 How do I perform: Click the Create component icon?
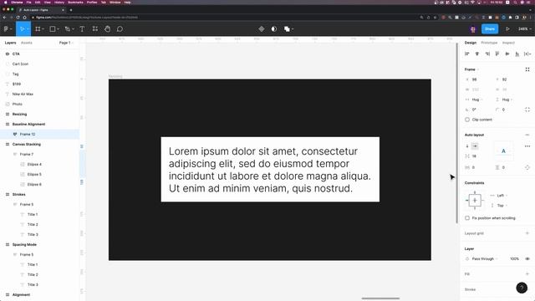coord(262,29)
